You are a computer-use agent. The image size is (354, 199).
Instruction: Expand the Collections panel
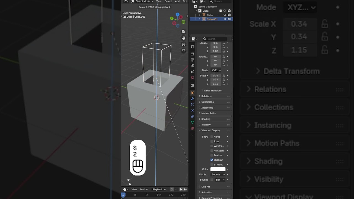pos(215,102)
